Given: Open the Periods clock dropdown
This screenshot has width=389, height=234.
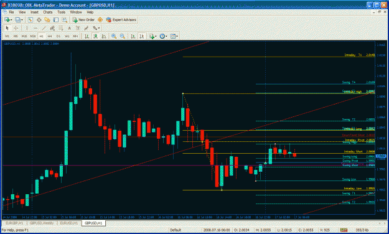Looking at the screenshot, I should pyautogui.click(x=164, y=36).
